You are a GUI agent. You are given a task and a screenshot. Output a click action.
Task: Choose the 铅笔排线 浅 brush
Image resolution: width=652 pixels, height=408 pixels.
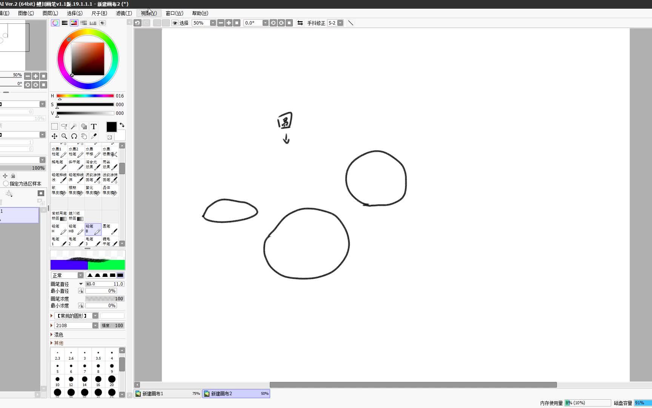(59, 178)
